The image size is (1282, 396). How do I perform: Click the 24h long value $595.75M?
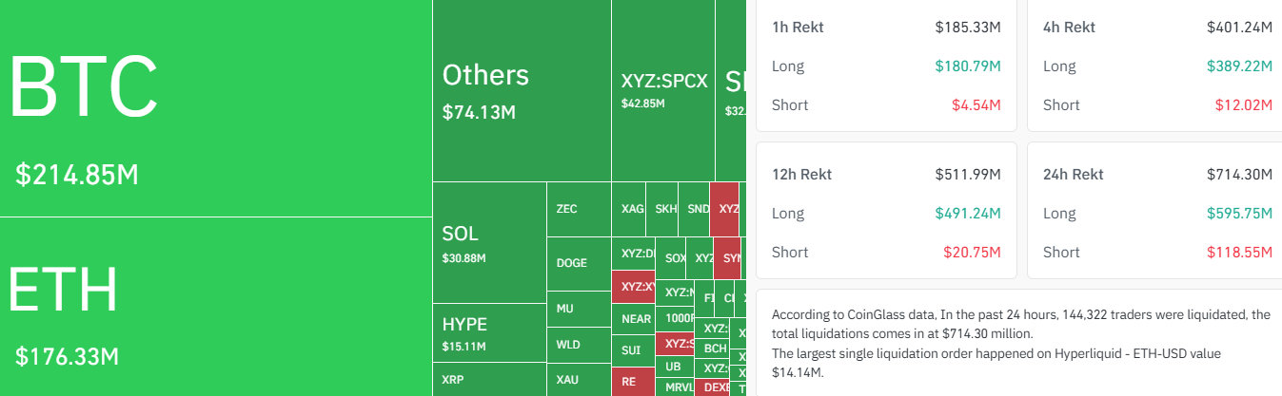click(1239, 213)
